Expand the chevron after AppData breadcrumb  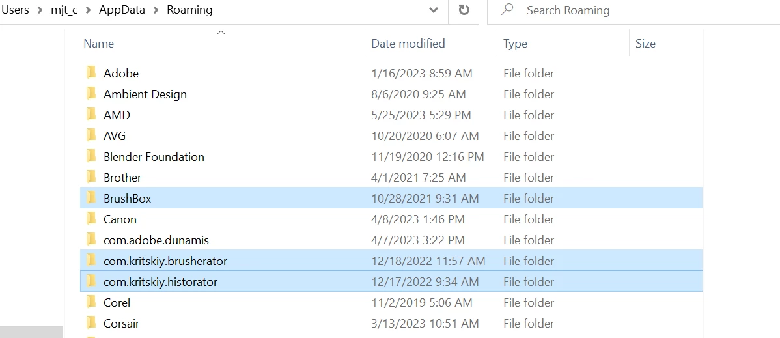[x=156, y=10]
